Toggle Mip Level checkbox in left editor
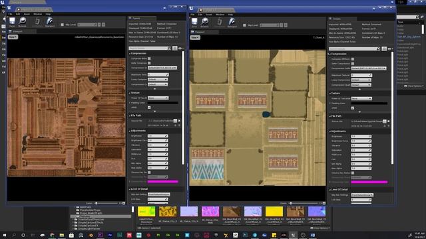This screenshot has width=426, height=239. click(x=62, y=25)
